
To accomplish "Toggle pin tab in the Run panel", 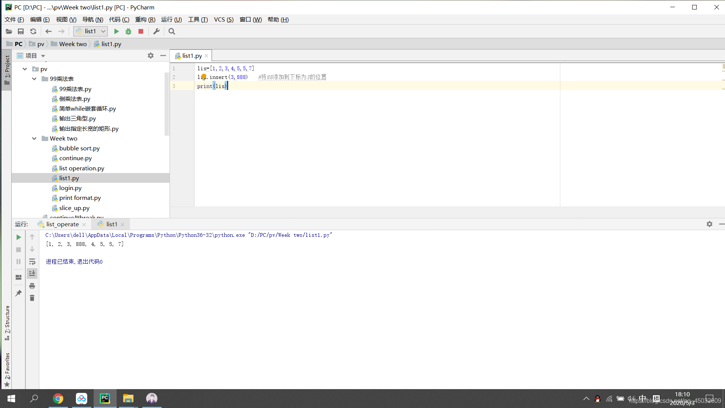I will tap(19, 293).
